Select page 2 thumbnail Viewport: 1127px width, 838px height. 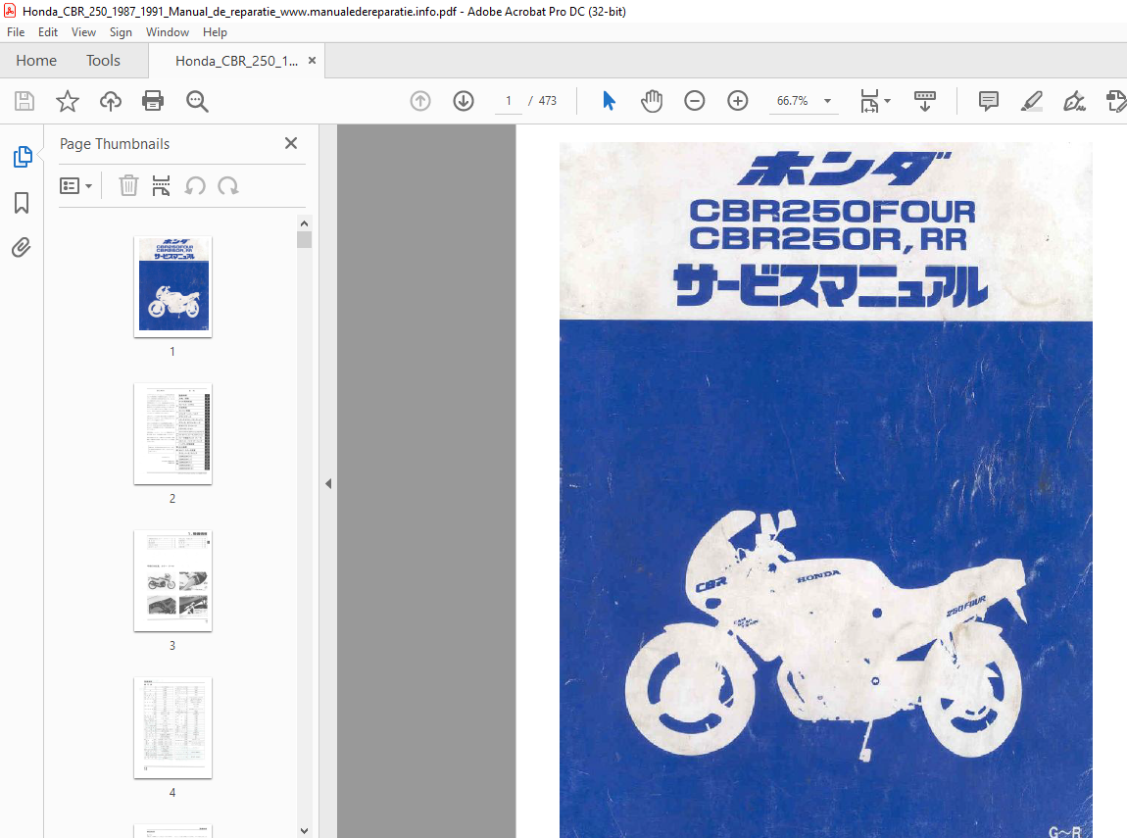pos(173,433)
